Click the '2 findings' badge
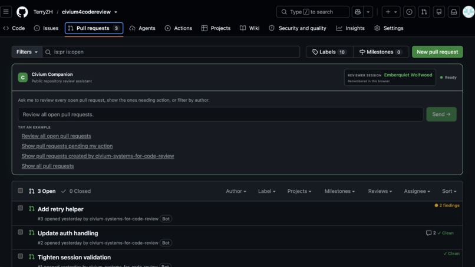The height and width of the screenshot is (267, 475). pyautogui.click(x=447, y=205)
